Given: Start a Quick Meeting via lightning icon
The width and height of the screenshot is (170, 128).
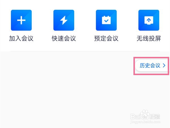Looking at the screenshot, I should pyautogui.click(x=64, y=20).
